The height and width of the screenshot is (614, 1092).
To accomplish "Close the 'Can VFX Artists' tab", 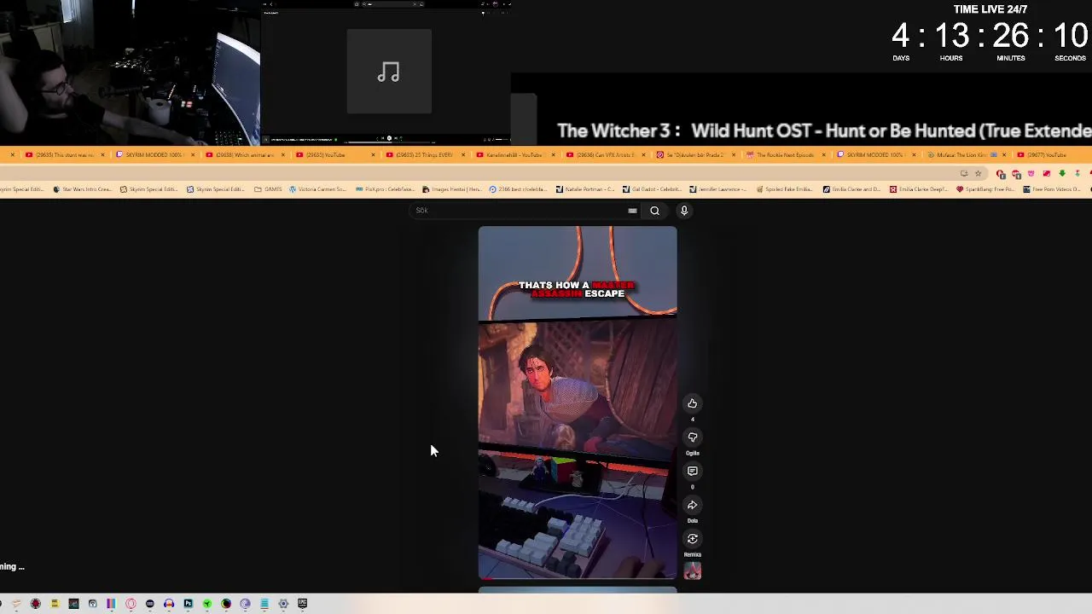I will tap(644, 155).
